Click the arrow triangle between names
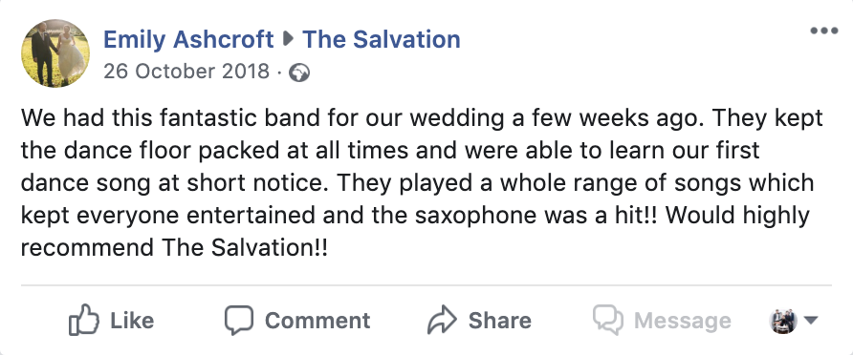 (289, 39)
